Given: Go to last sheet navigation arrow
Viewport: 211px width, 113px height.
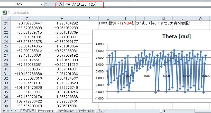Looking at the screenshot, I should pyautogui.click(x=15, y=111).
